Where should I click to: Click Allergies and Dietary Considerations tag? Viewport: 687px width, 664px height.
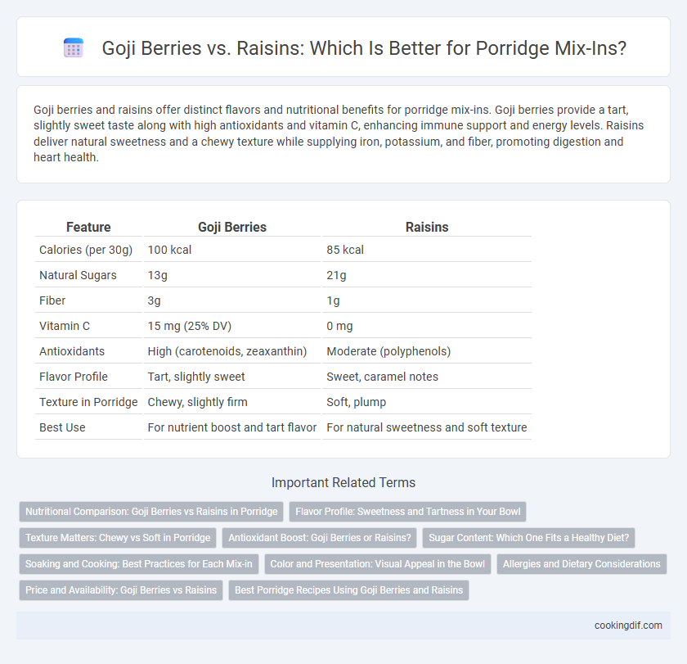pos(581,564)
